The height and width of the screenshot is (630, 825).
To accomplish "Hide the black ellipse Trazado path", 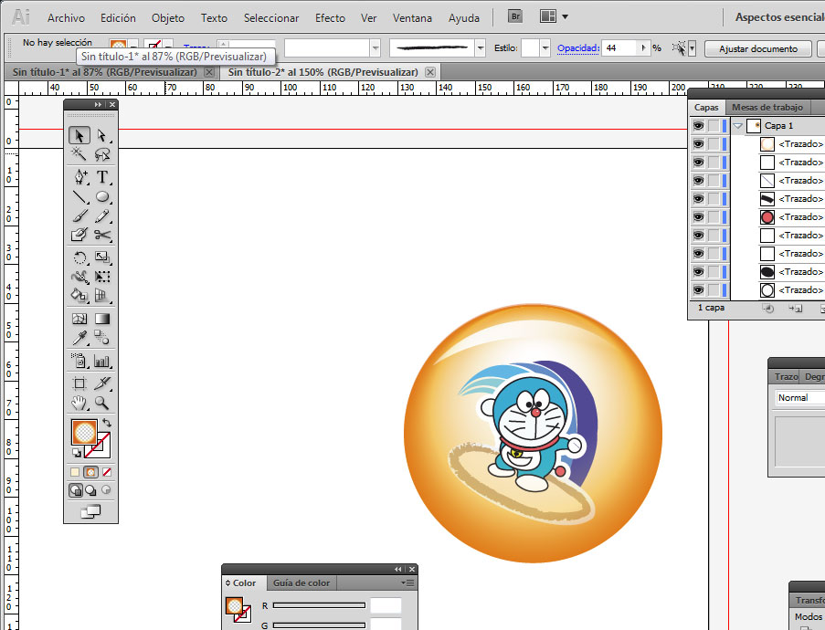I will pos(698,272).
